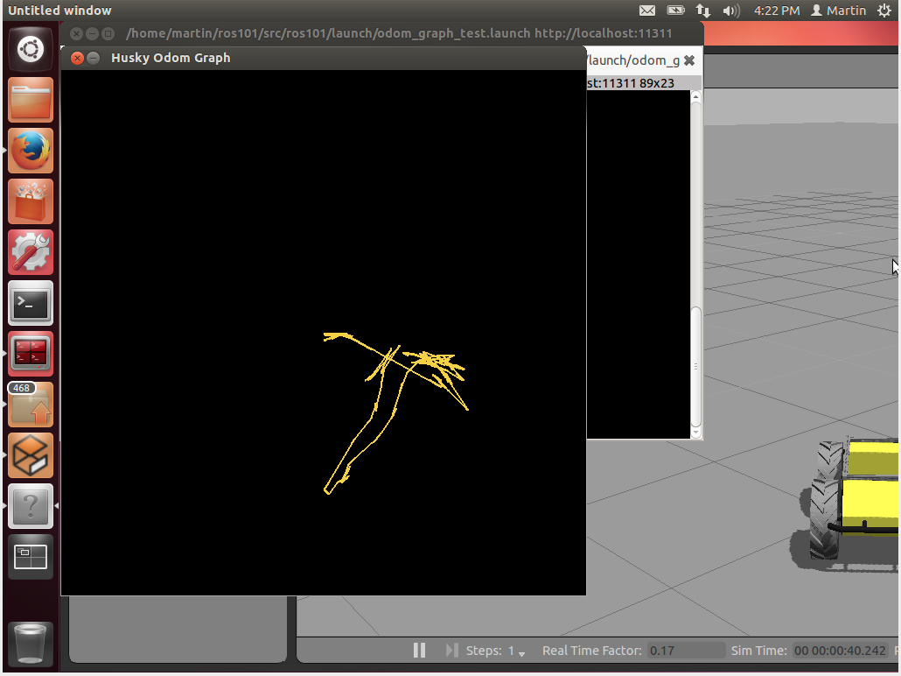
Task: Step the simulation forward once
Action: click(451, 651)
